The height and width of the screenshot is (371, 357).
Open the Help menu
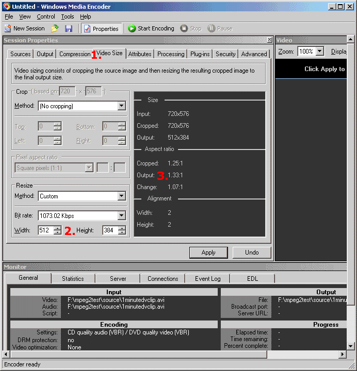[x=85, y=16]
